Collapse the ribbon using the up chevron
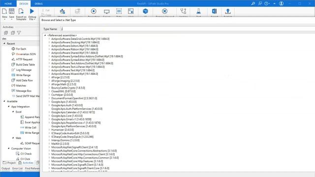This screenshot has height=177, width=315. 274,3
